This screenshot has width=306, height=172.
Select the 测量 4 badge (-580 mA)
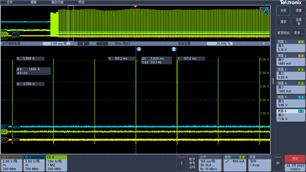pos(291,87)
